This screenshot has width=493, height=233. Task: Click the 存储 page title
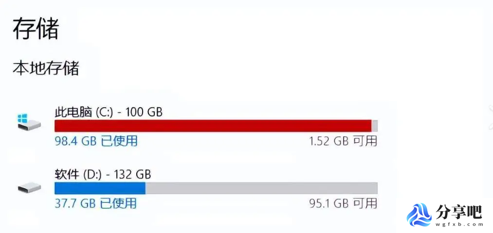36,29
